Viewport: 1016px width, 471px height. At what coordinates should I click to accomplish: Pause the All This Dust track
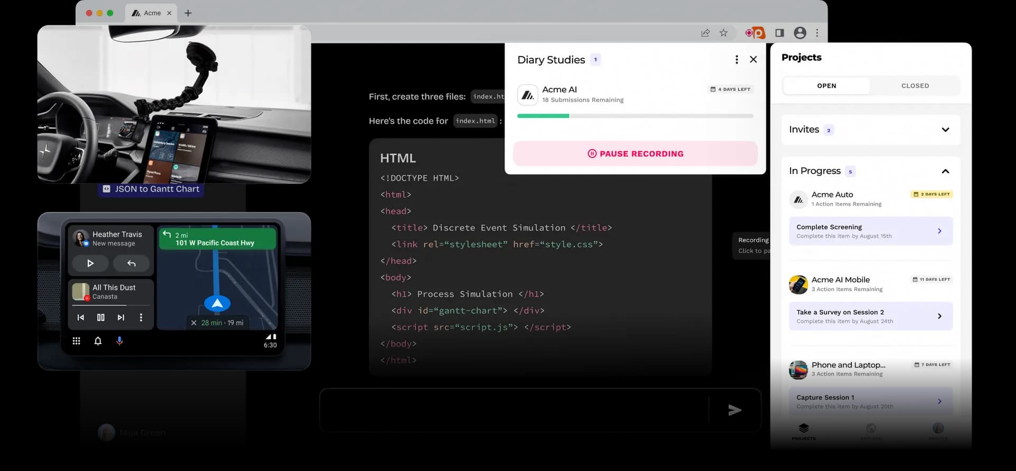(101, 318)
